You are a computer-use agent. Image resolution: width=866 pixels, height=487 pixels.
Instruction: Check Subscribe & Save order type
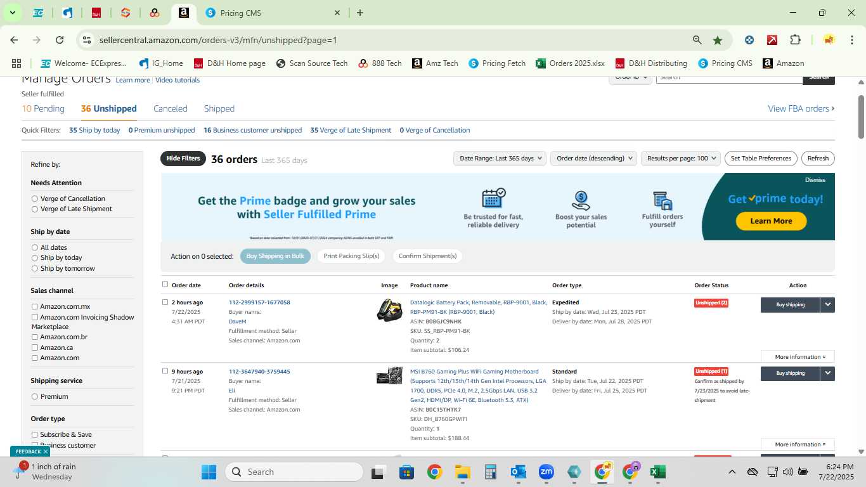[x=35, y=435]
